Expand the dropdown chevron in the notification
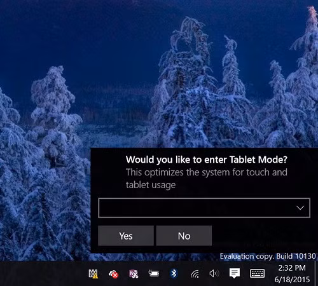 click(300, 208)
